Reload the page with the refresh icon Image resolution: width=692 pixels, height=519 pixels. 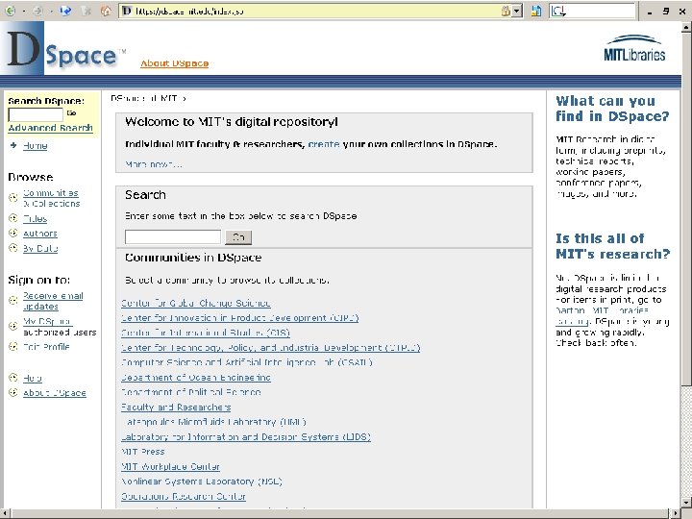click(65, 11)
